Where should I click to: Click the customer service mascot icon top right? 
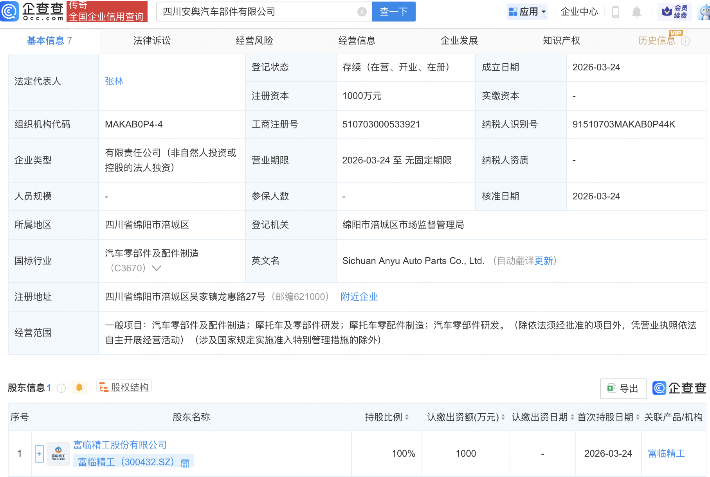click(x=703, y=12)
